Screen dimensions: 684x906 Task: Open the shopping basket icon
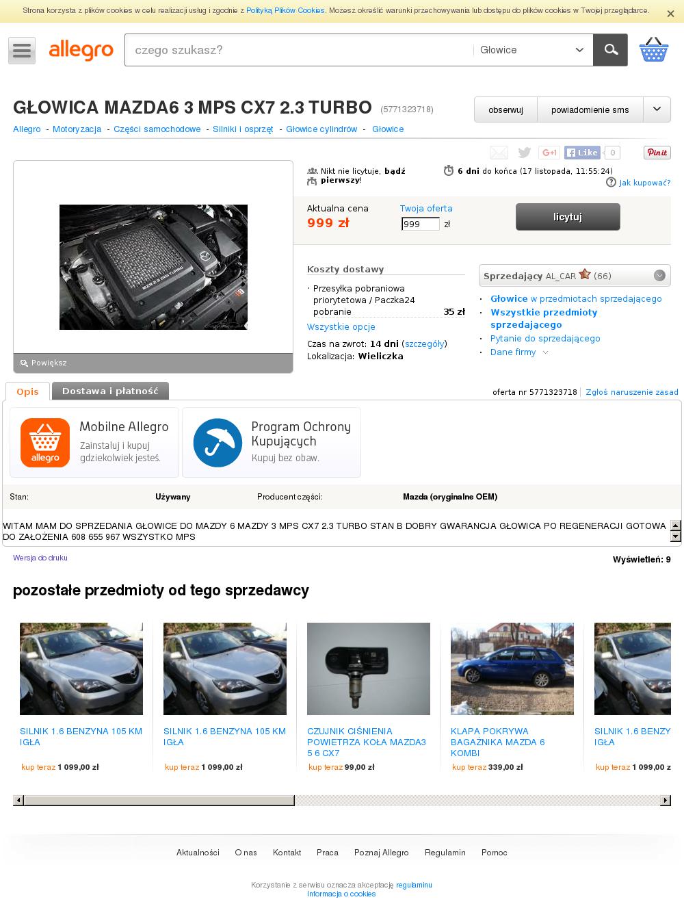[653, 50]
